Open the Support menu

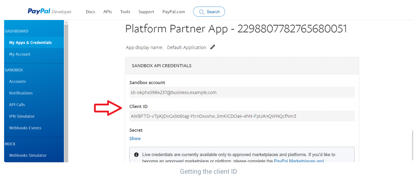click(146, 12)
